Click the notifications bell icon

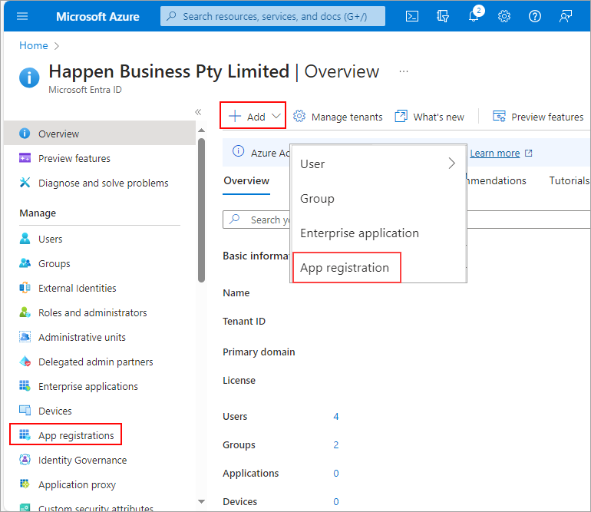coord(474,16)
